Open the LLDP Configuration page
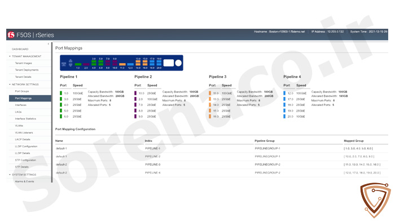Viewport: 395px width, 222px height. click(x=26, y=146)
